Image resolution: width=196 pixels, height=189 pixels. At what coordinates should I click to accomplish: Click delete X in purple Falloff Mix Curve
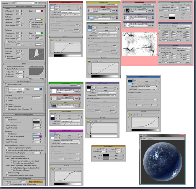click(96, 121)
